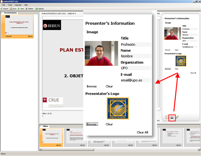The width and height of the screenshot is (201, 156).
Task: Open the Help menu
Action: [x=26, y=5]
